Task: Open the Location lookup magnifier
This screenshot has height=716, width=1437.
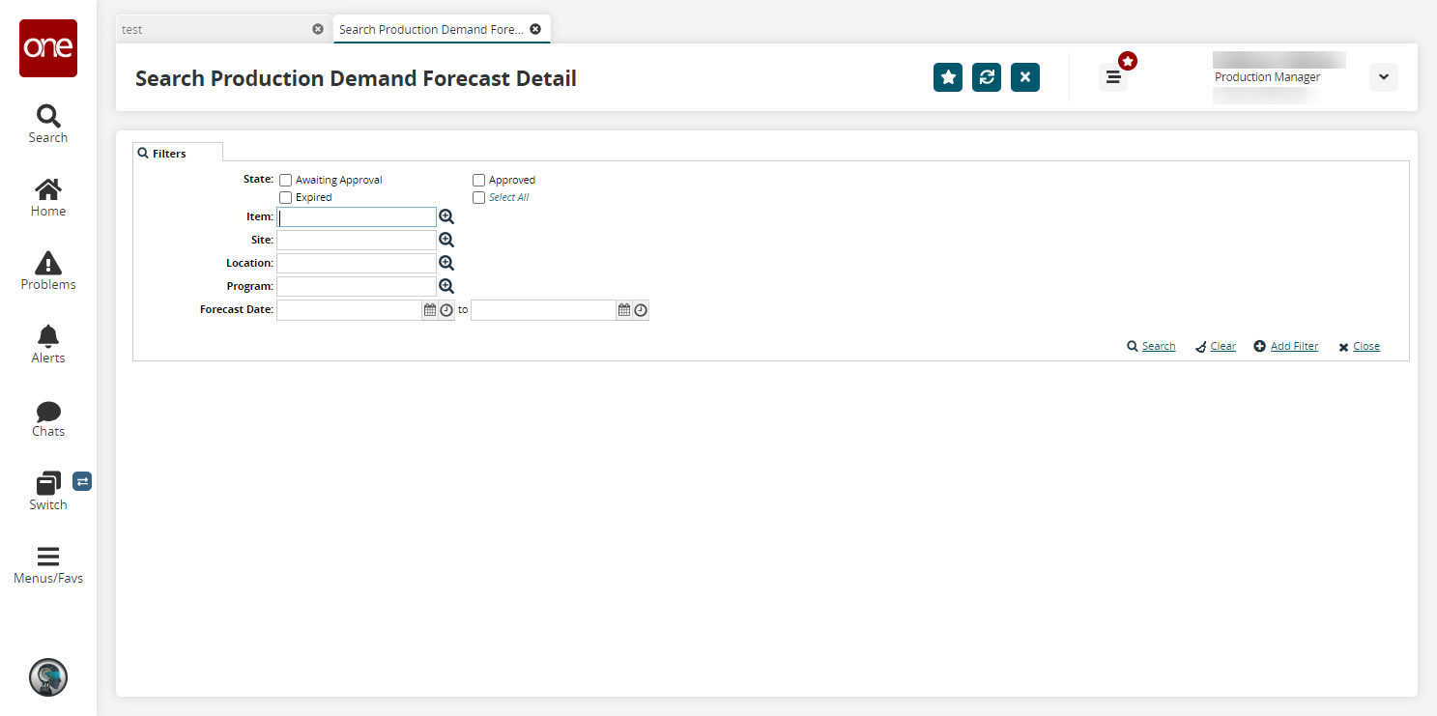Action: point(446,263)
